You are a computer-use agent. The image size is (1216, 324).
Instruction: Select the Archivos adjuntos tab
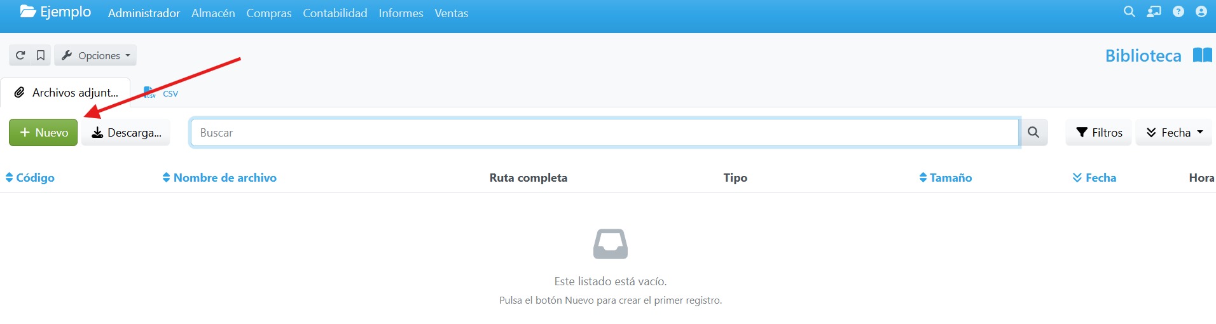[x=66, y=93]
